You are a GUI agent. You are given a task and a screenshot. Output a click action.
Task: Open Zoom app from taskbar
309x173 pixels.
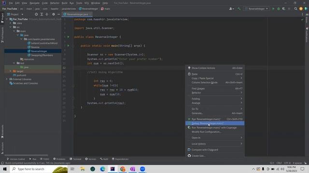142,169
